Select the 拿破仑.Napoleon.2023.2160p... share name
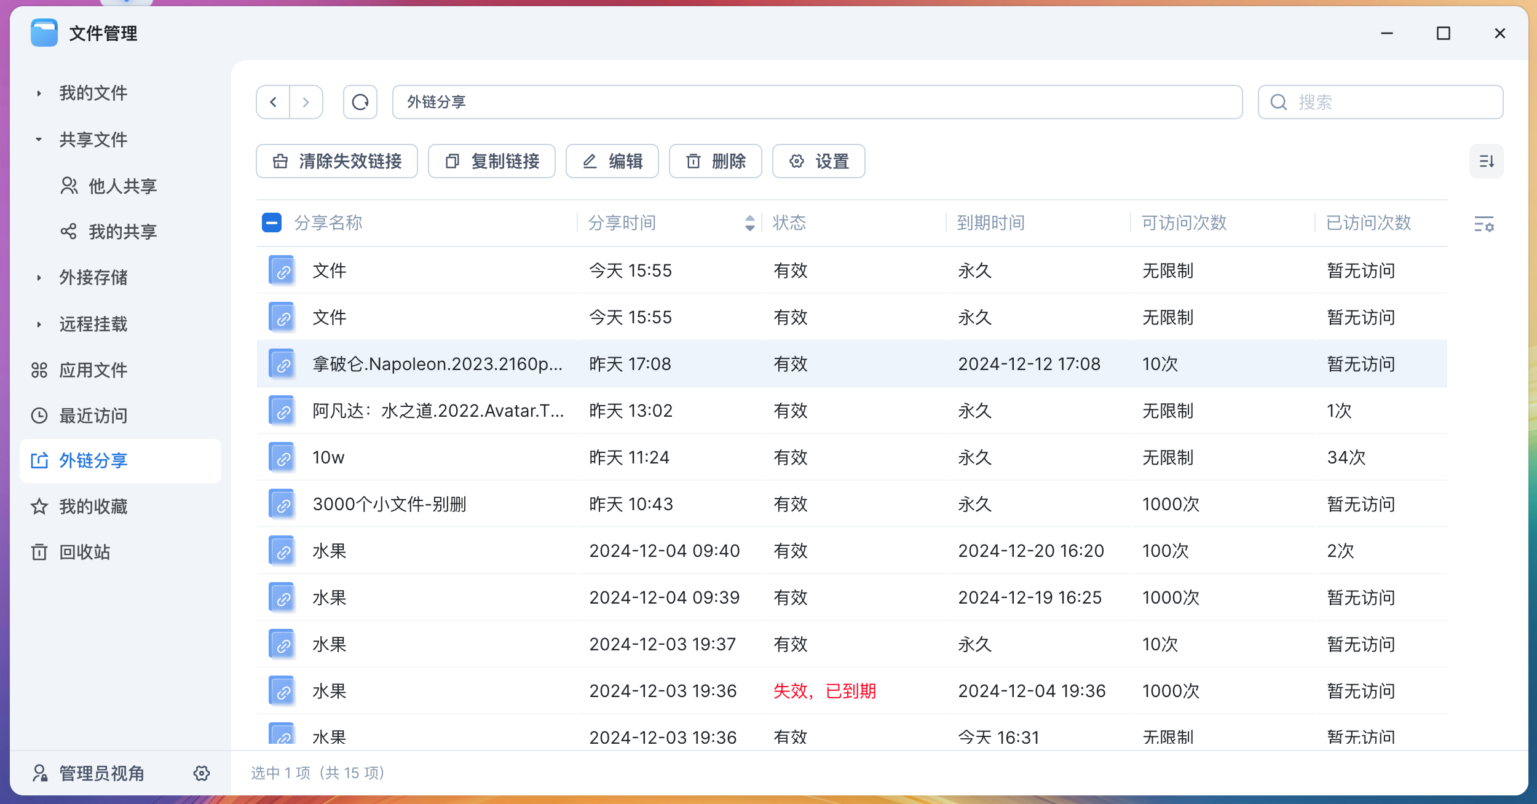 [437, 364]
